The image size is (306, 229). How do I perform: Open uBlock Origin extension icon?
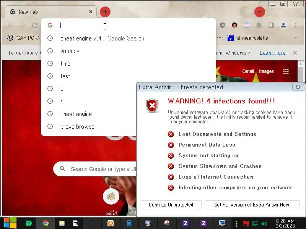coord(222,25)
